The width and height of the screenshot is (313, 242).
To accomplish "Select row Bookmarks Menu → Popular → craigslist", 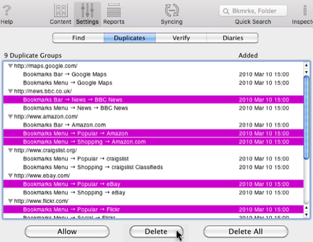I will pyautogui.click(x=154, y=159).
